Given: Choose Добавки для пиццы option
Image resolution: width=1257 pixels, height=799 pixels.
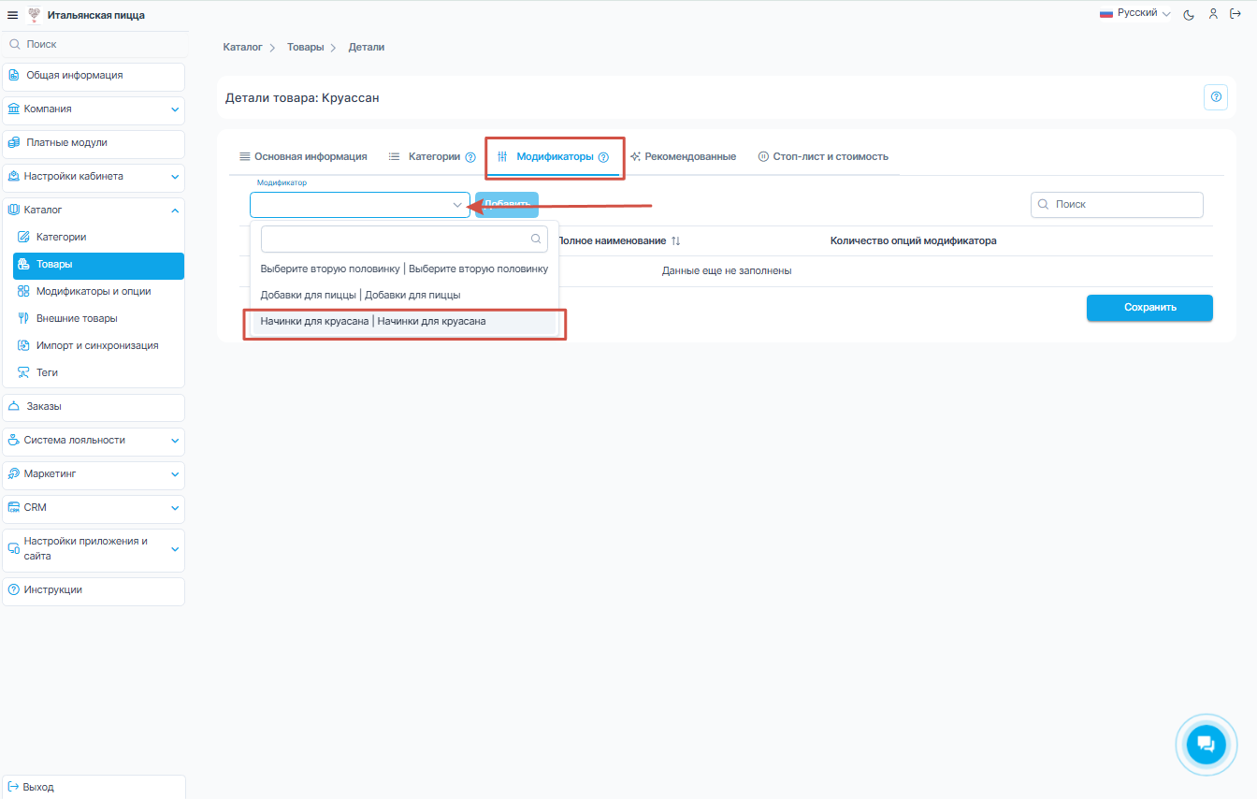Looking at the screenshot, I should pos(404,295).
